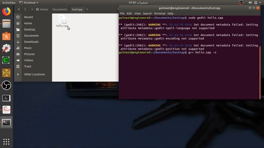Image resolution: width=264 pixels, height=148 pixels.
Task: Switch to the Terminal dock icon
Action: point(7,123)
